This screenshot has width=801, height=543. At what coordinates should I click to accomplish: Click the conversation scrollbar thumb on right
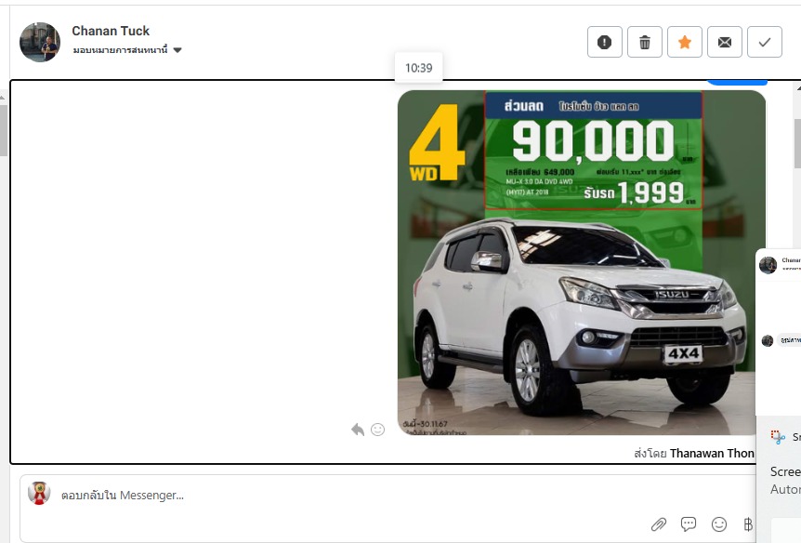797,142
